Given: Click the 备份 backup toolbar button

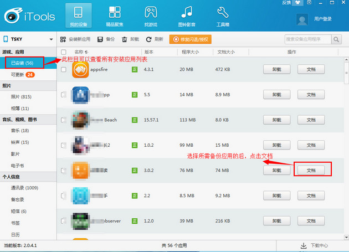Looking at the screenshot, I should 106,39.
